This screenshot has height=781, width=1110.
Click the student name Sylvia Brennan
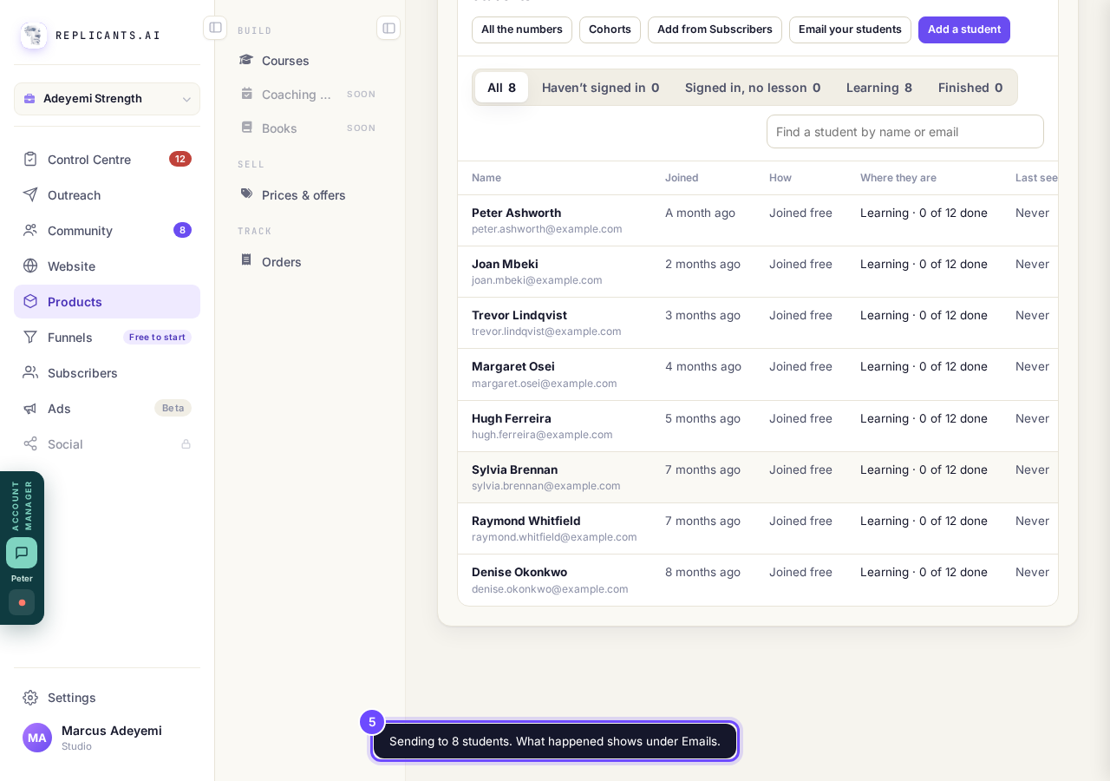(x=514, y=469)
